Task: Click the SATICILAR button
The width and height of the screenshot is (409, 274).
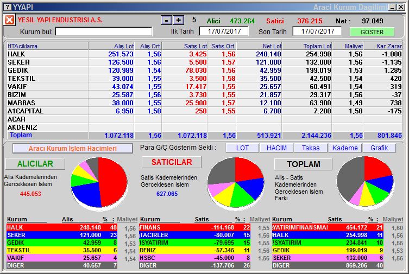Action: pos(172,162)
